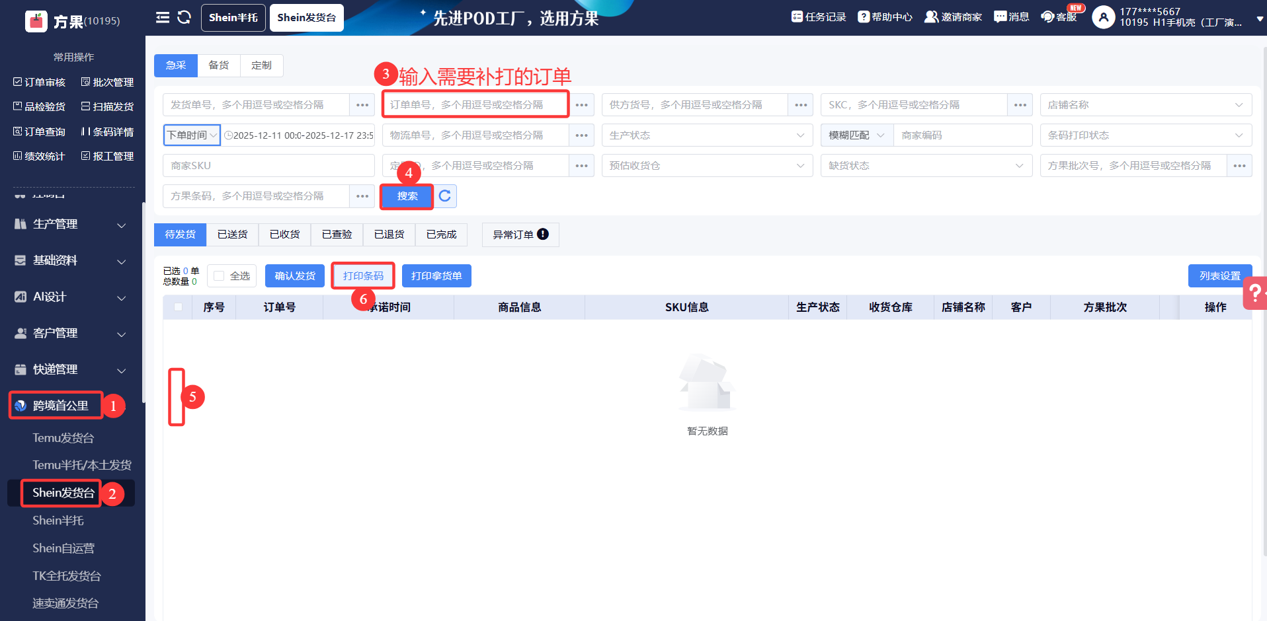The image size is (1267, 621).
Task: Open the 缺货状态 dropdown
Action: (926, 166)
